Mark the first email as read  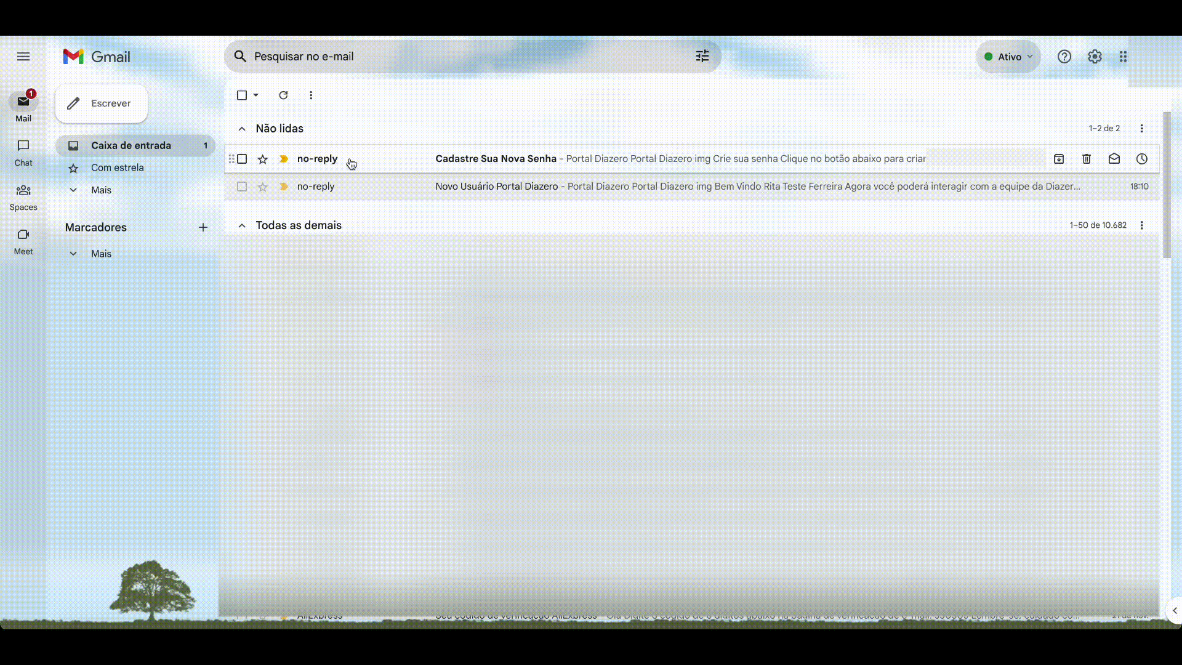(x=1114, y=159)
